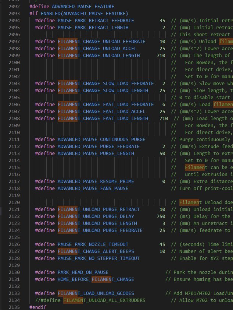This screenshot has width=233, height=310.
Task: Click line number 2135 in the gutter
Action: click(x=14, y=307)
